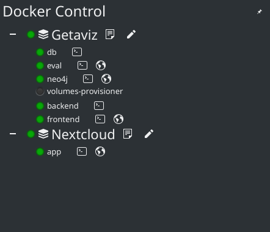The image size is (270, 232).
Task: Open frontend globe web link
Action: click(x=119, y=119)
